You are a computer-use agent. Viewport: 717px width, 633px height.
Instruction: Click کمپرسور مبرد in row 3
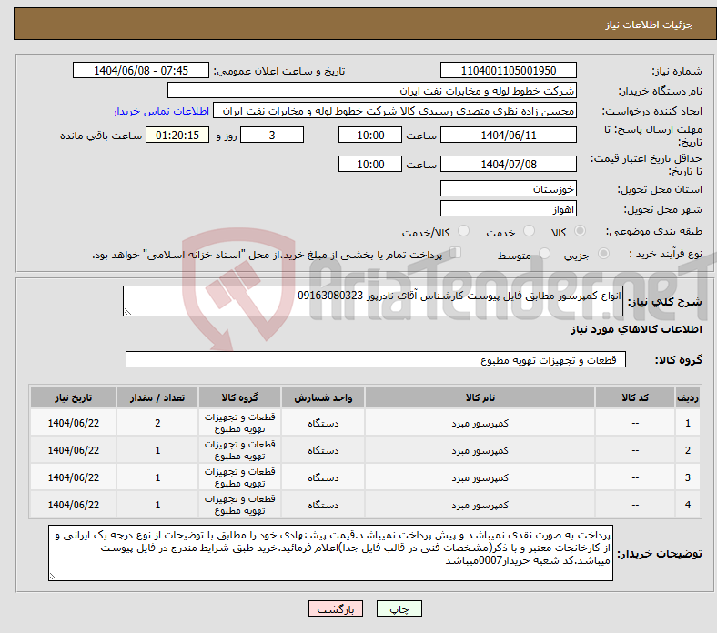point(480,477)
